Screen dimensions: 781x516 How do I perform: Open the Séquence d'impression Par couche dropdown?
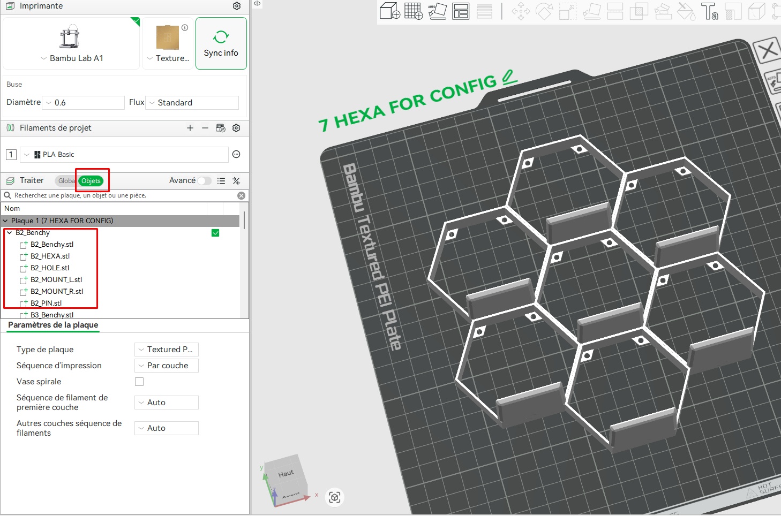tap(167, 366)
